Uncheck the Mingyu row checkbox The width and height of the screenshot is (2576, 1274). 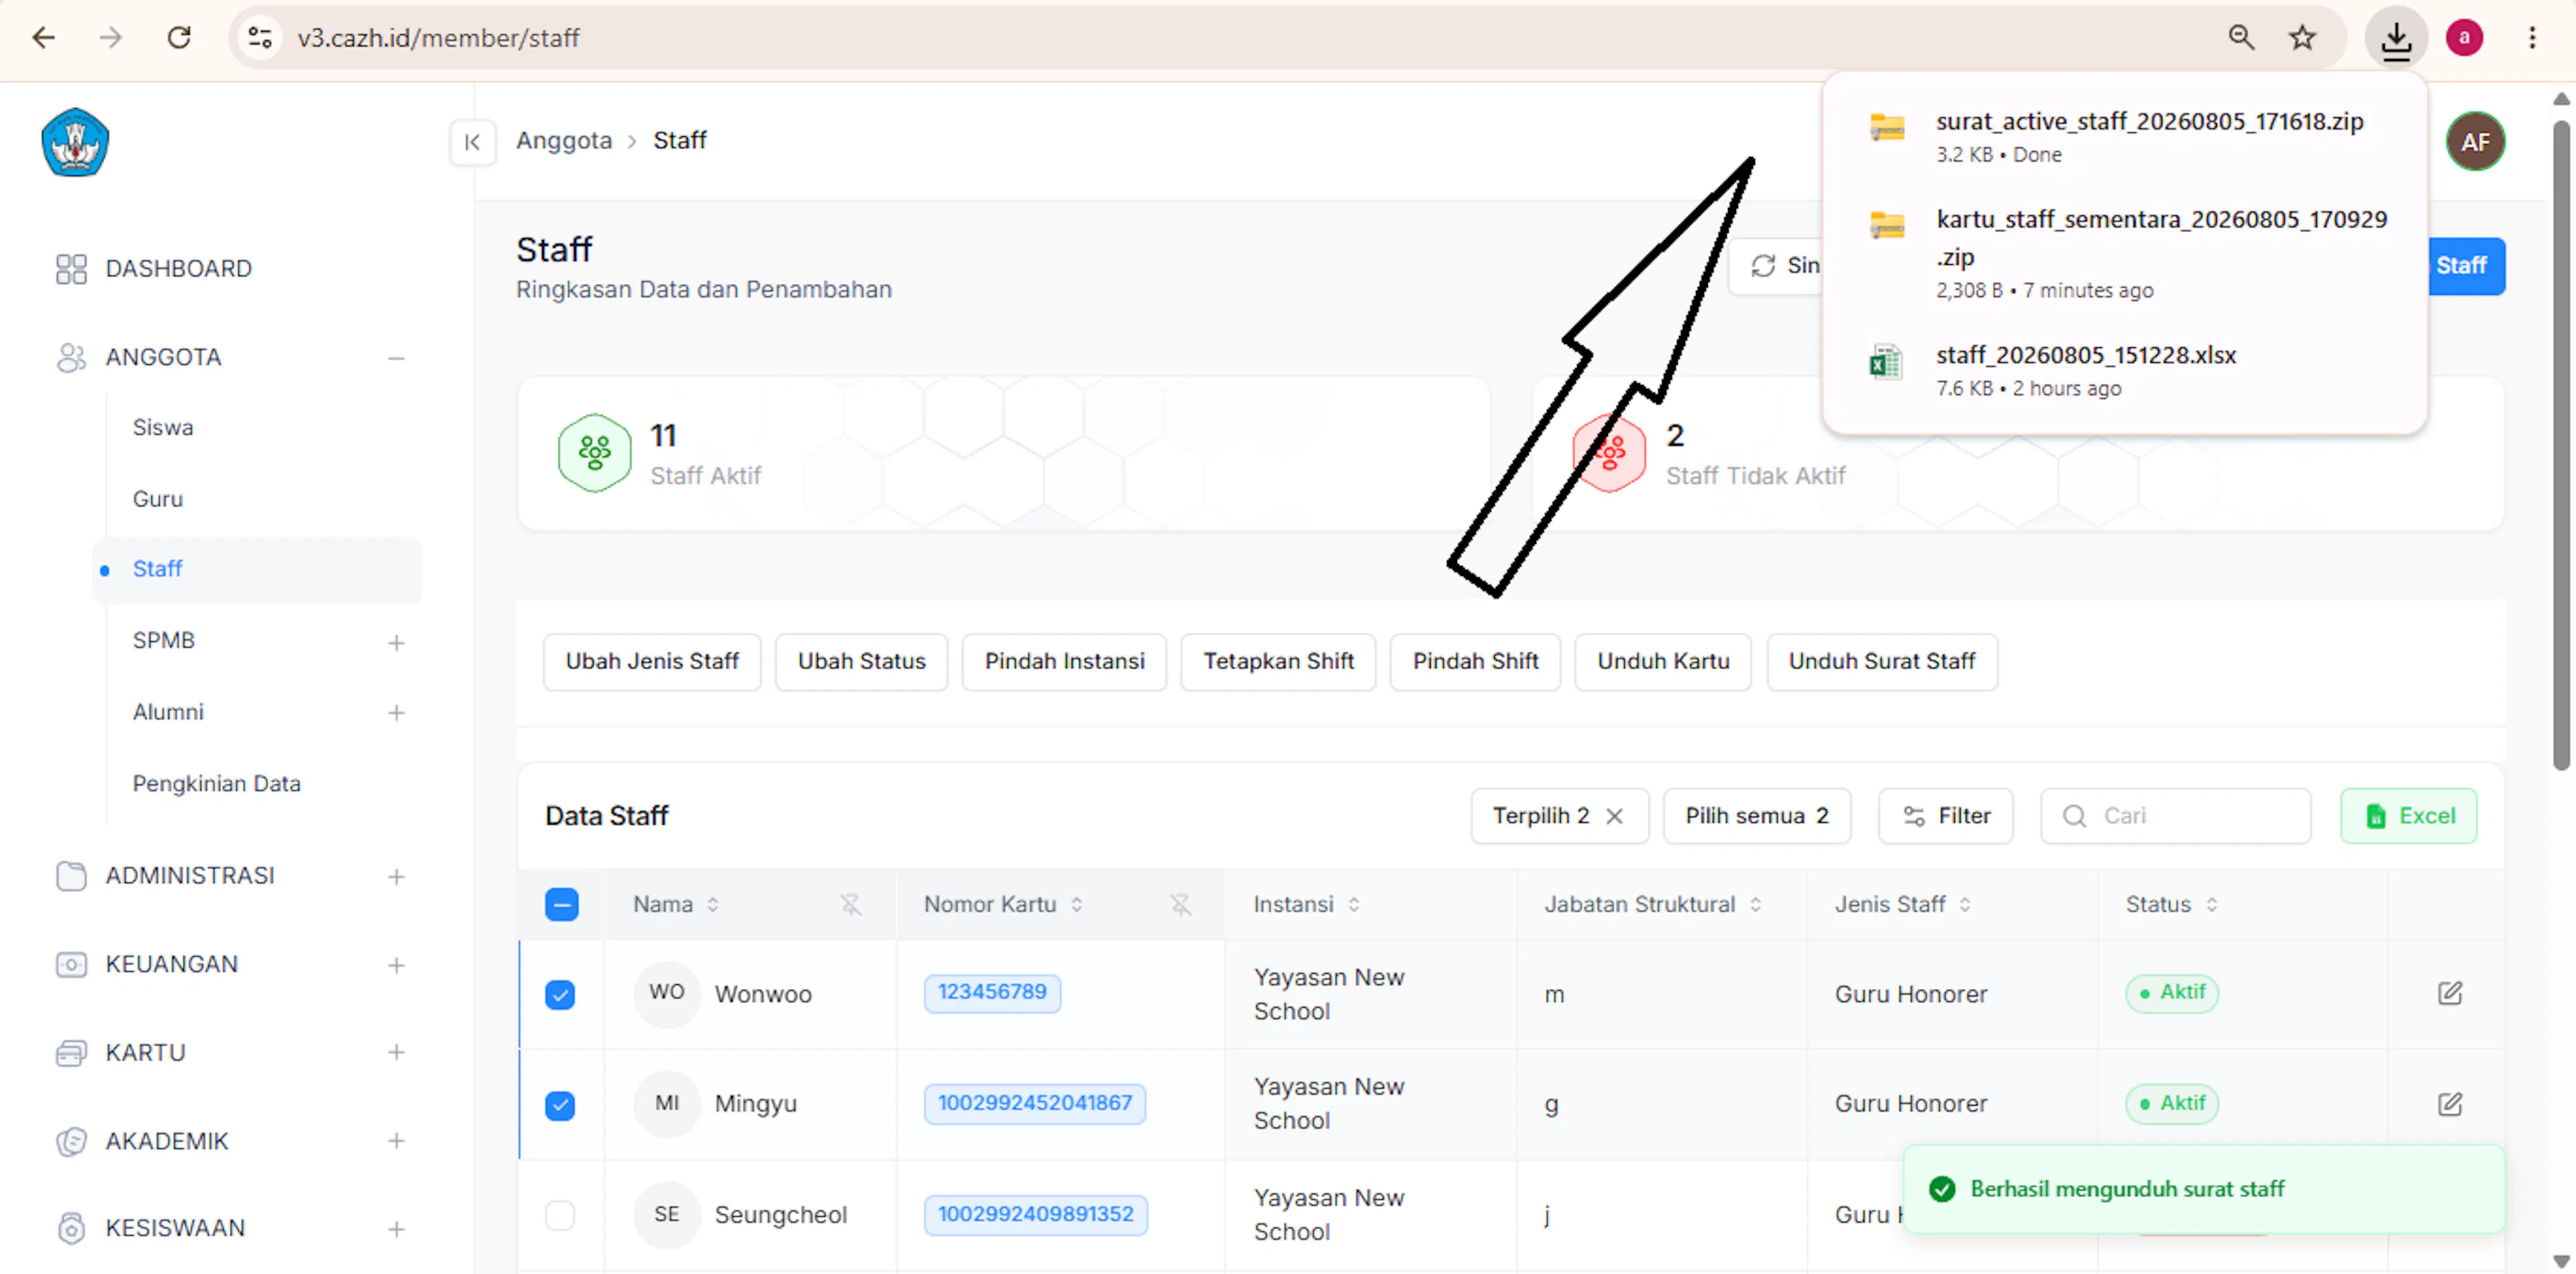(x=560, y=1105)
